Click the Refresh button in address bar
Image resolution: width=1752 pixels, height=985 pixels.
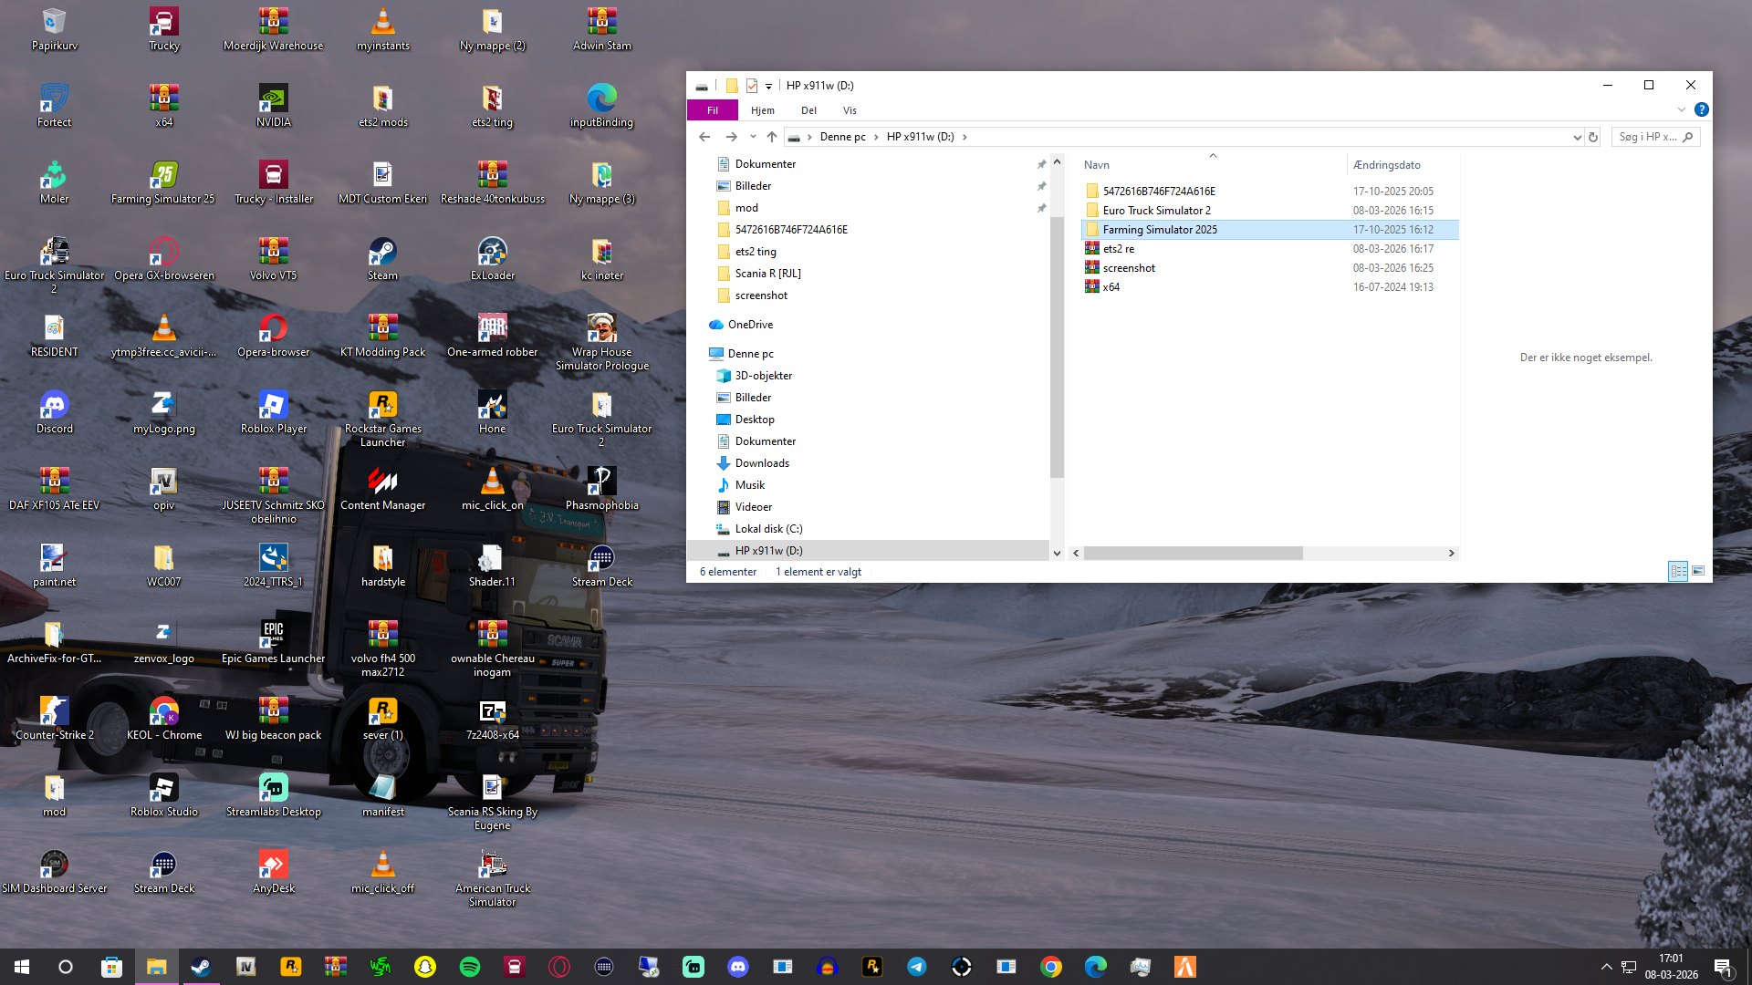(1593, 137)
